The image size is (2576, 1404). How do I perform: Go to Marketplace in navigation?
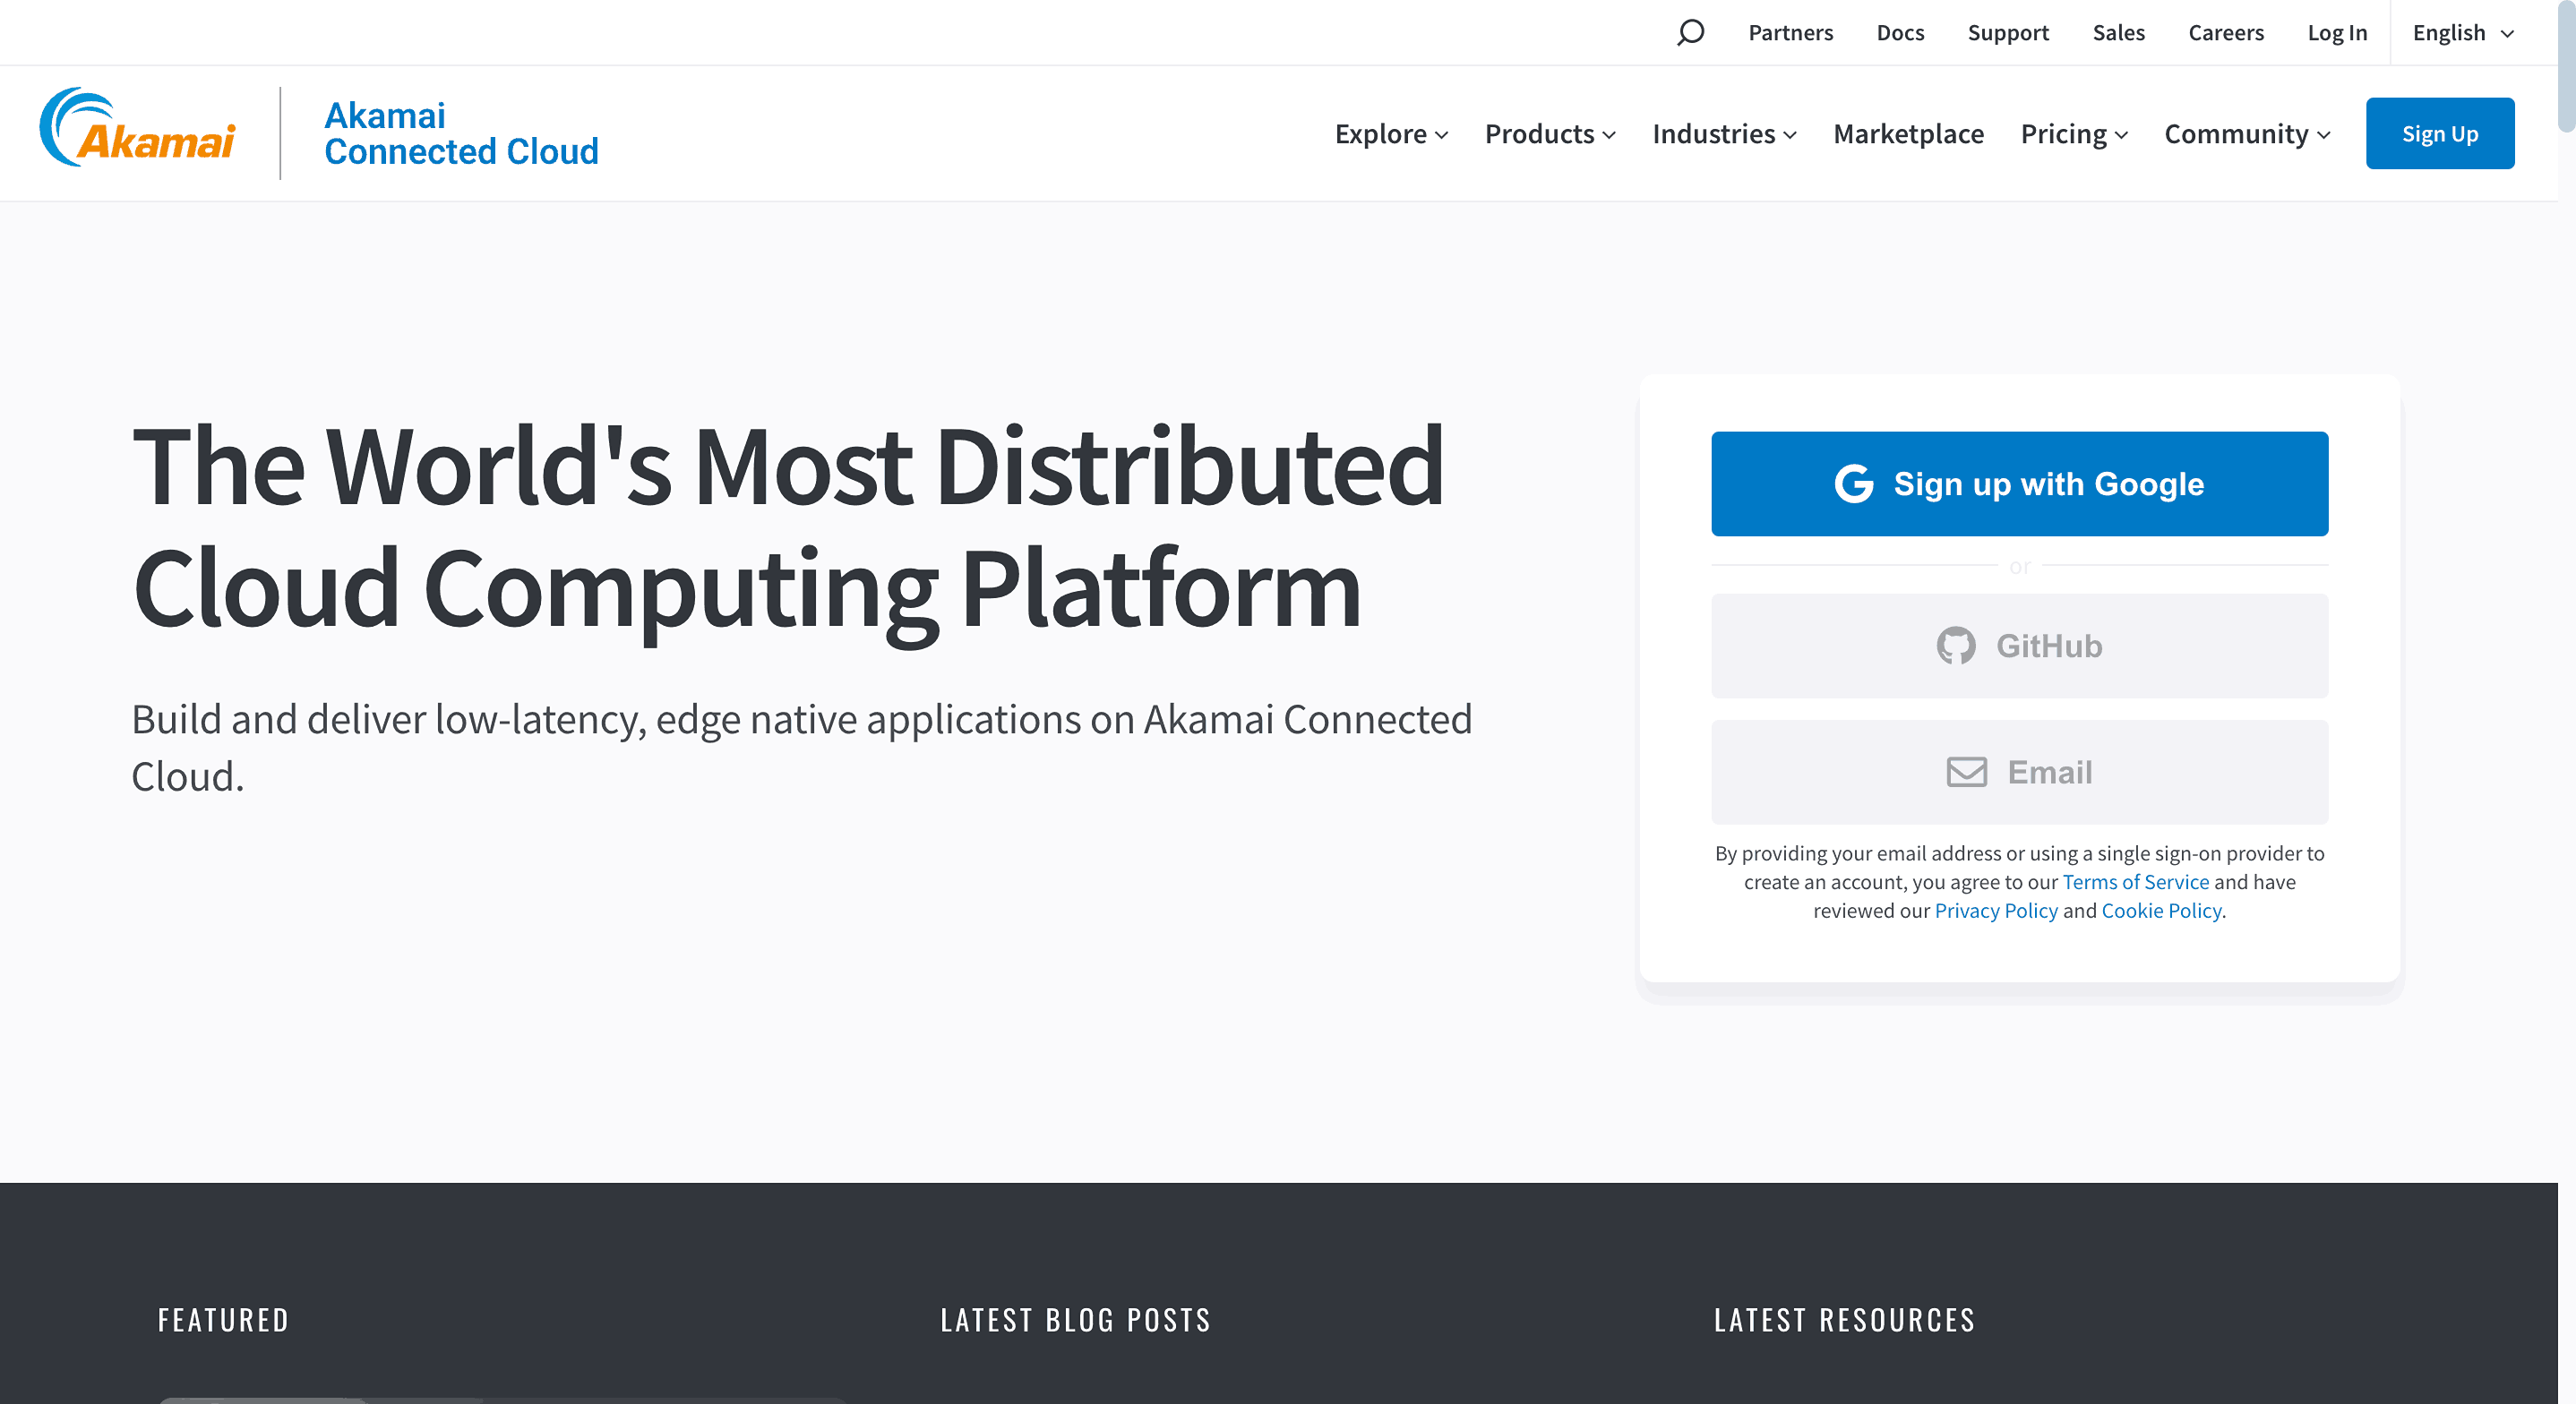(x=1907, y=134)
